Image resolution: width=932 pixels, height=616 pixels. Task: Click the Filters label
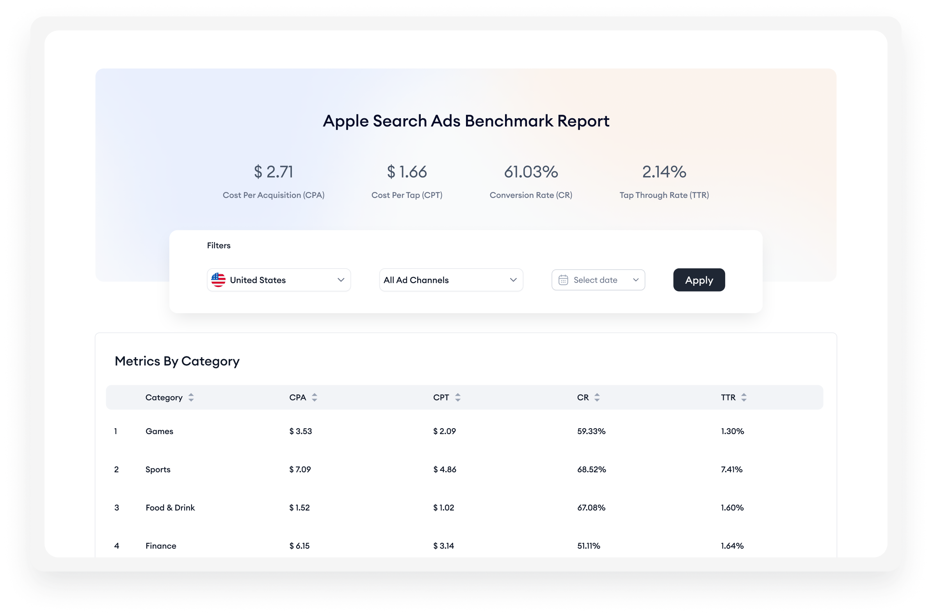[x=219, y=245]
